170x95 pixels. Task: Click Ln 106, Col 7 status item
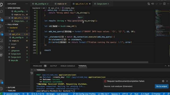(x=103, y=94)
